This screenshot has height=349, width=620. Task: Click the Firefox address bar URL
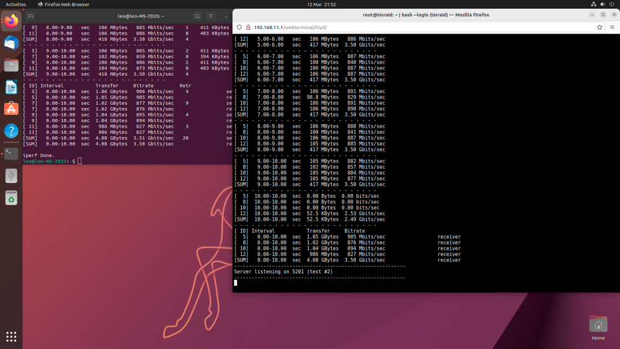(290, 27)
